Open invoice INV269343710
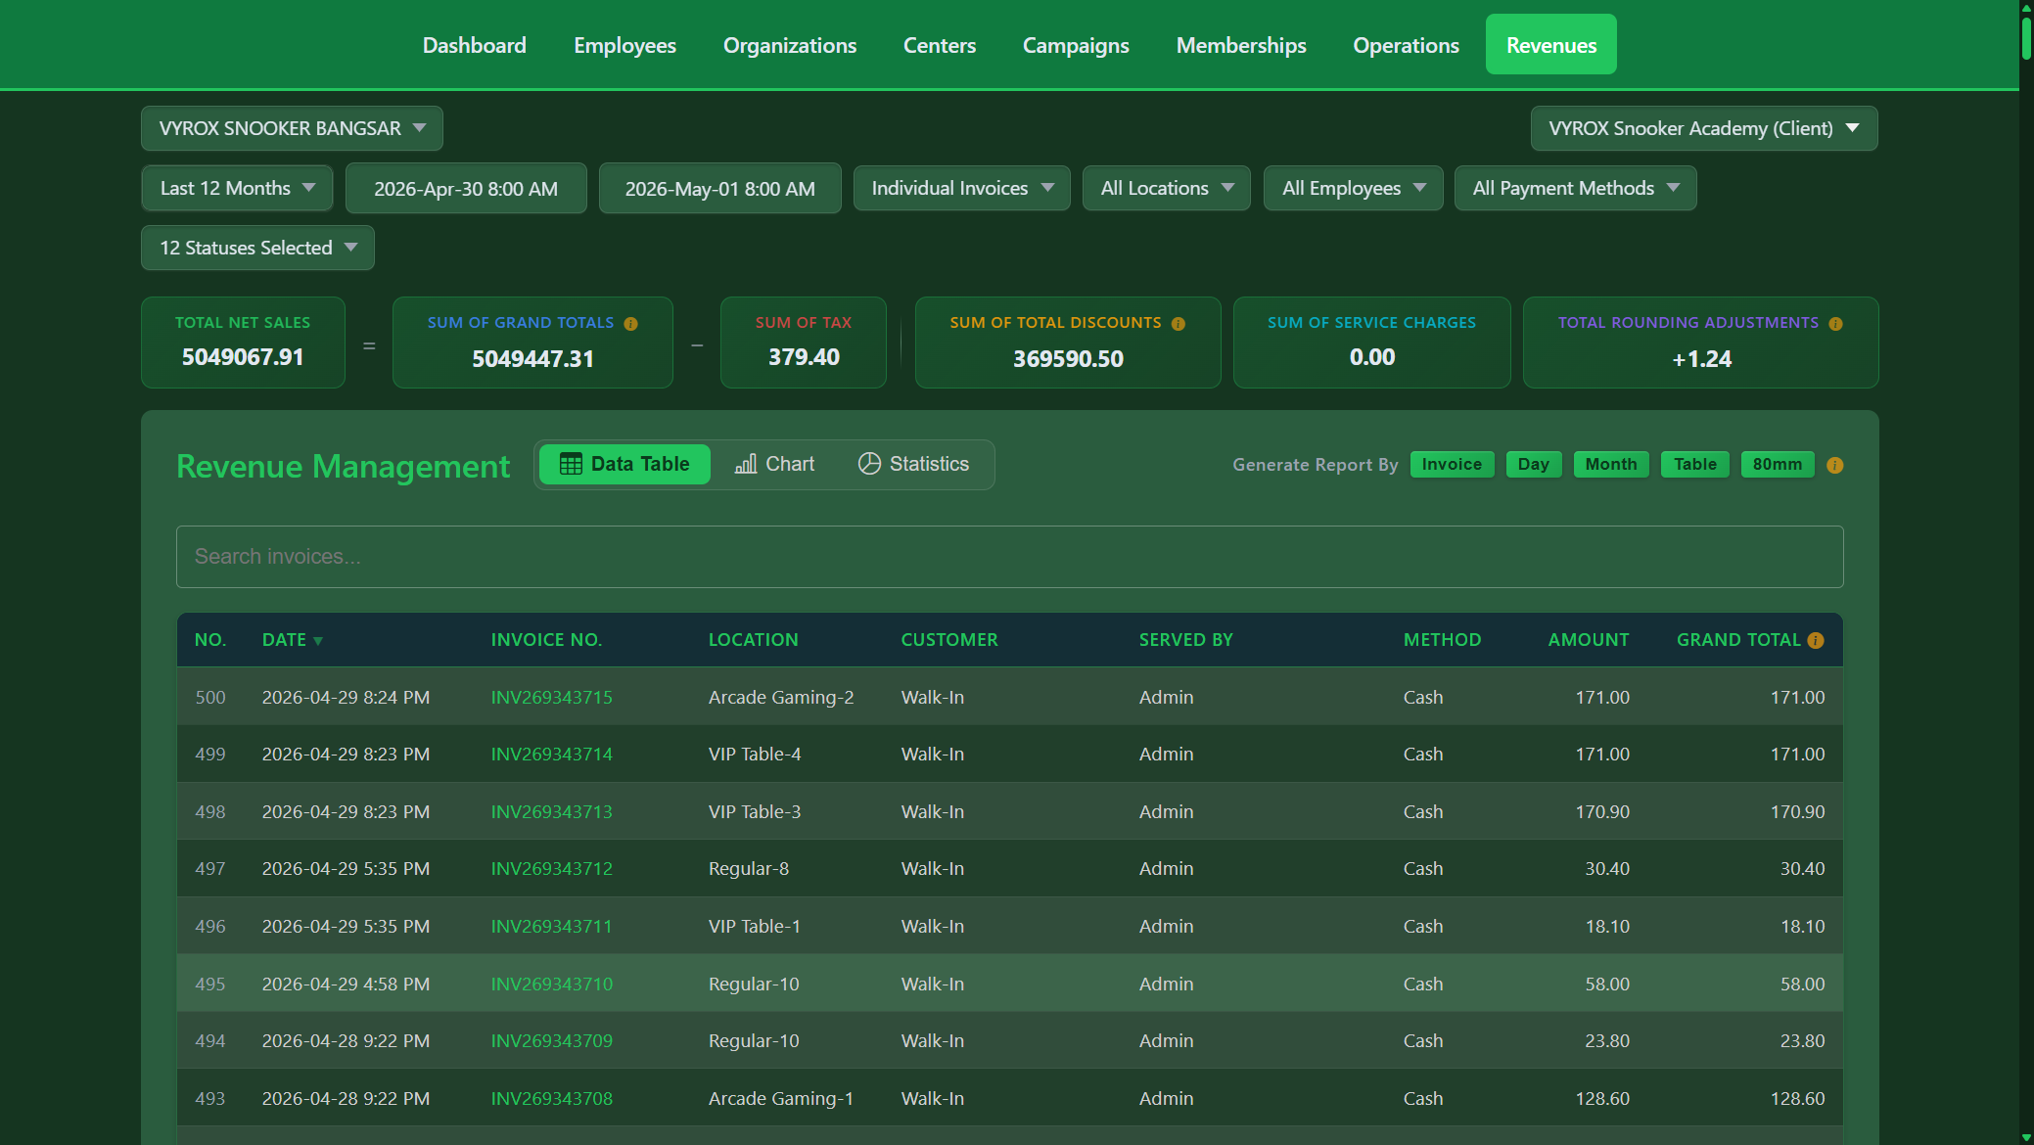Image resolution: width=2034 pixels, height=1145 pixels. pos(552,984)
